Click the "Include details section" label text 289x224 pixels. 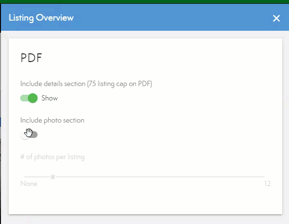click(x=53, y=84)
